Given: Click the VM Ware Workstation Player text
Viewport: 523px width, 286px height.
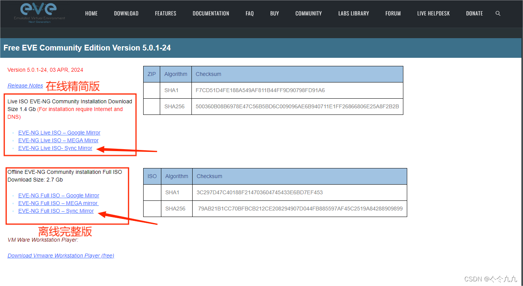Looking at the screenshot, I should (43, 240).
